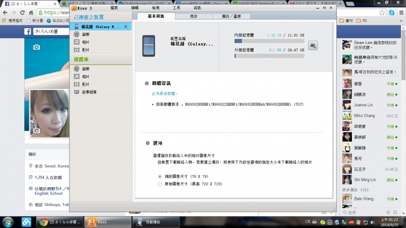Image resolution: width=406 pixels, height=228 pixels.
Task: Open the 應用程式 apps bookmark
Action: coord(12,21)
